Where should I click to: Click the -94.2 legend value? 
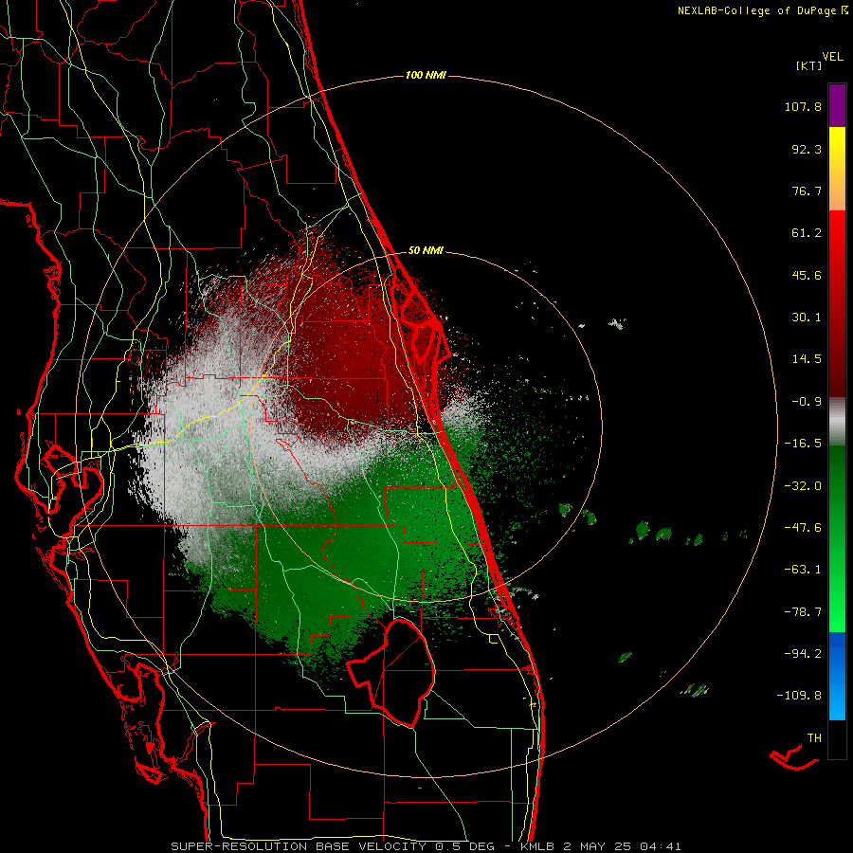tap(803, 653)
